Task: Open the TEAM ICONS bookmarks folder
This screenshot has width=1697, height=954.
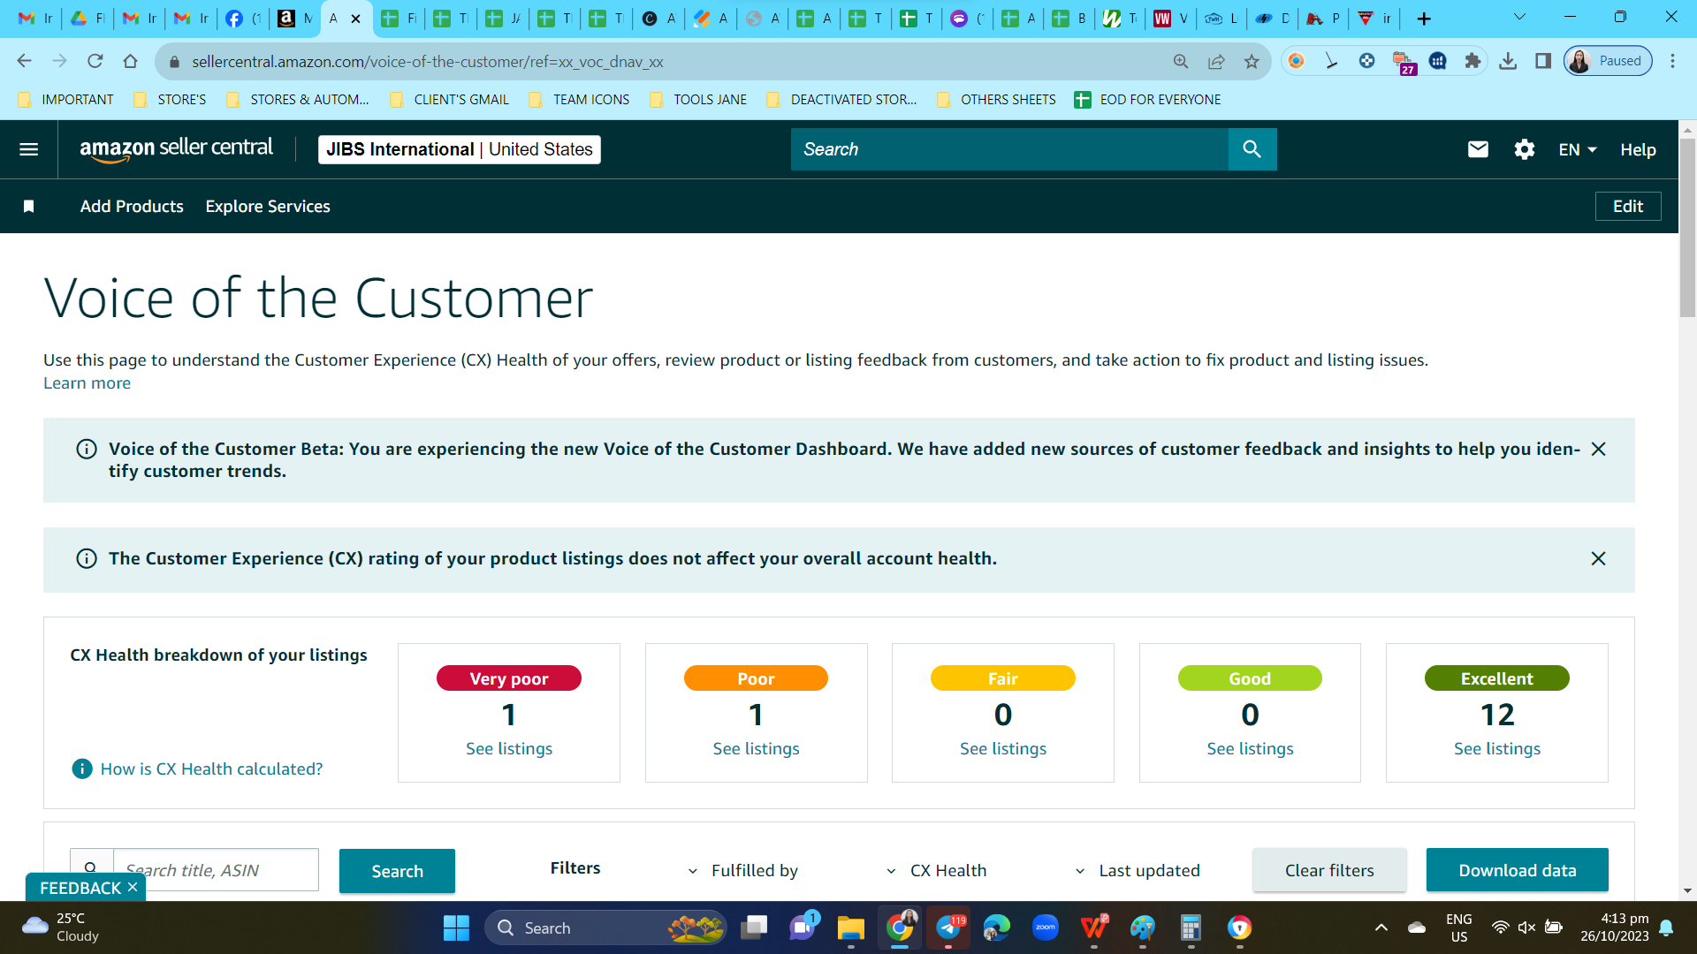Action: (x=579, y=100)
